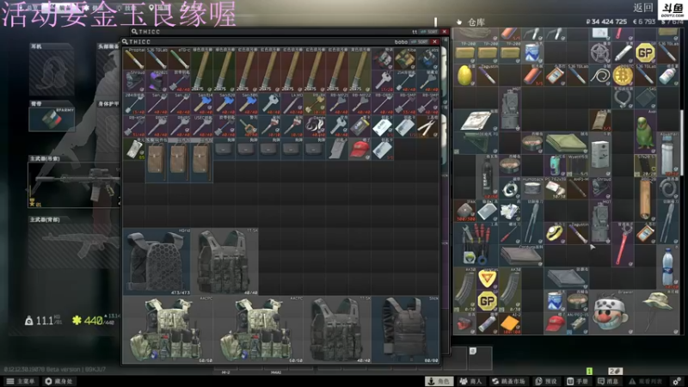Screen dimensions: 688x387
Task: Open the Traders tab (商人)
Action: coord(470,381)
